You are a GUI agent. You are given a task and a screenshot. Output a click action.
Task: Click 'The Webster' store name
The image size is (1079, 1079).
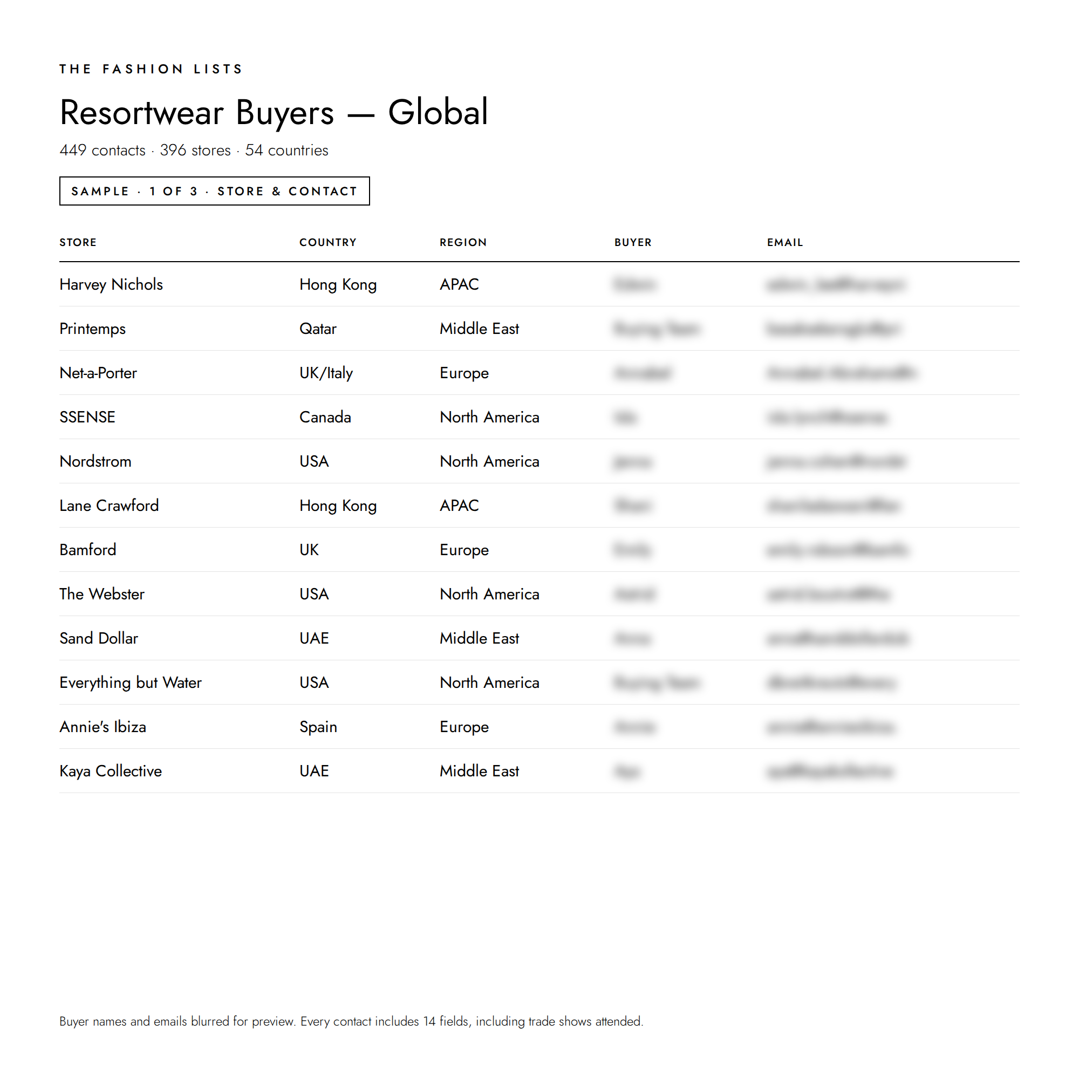pyautogui.click(x=102, y=593)
